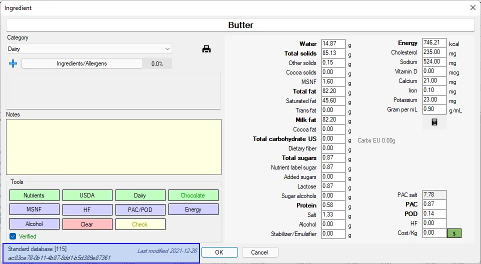
Task: Click the Saturated fat field
Action: 333,101
